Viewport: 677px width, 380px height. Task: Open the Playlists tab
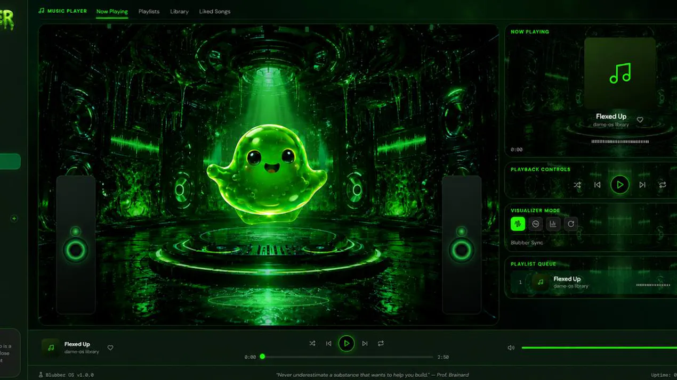tap(149, 11)
